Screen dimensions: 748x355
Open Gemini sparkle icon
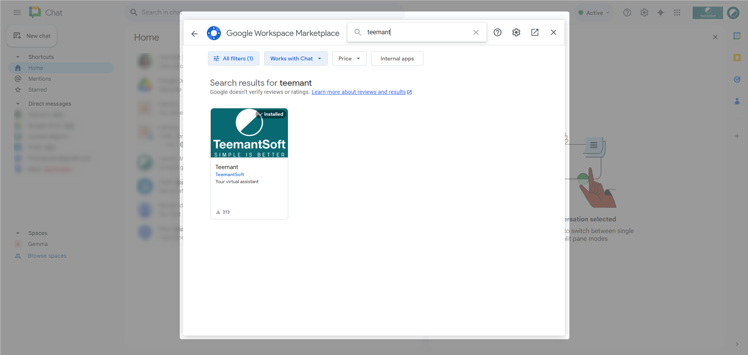pos(661,12)
